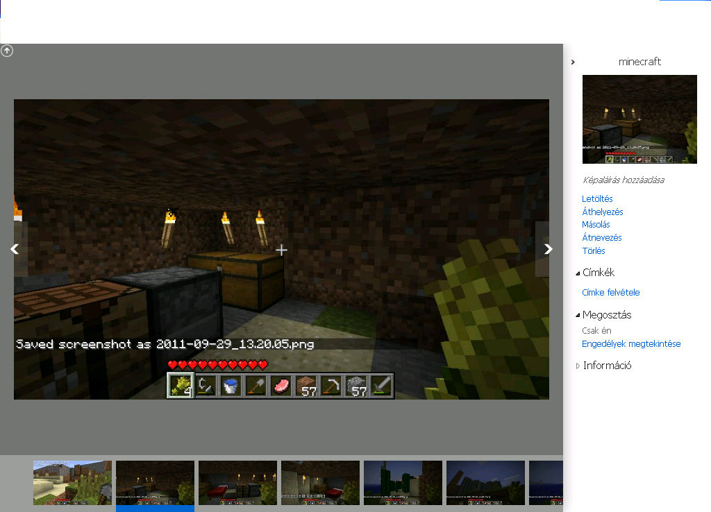Screen dimensions: 711x512
Task: Click the 'Csak én' sharing status text
Action: [596, 330]
